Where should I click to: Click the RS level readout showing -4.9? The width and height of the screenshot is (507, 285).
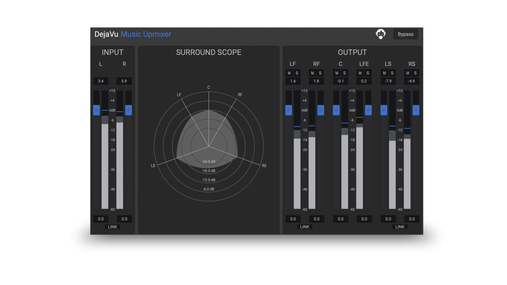coord(411,81)
